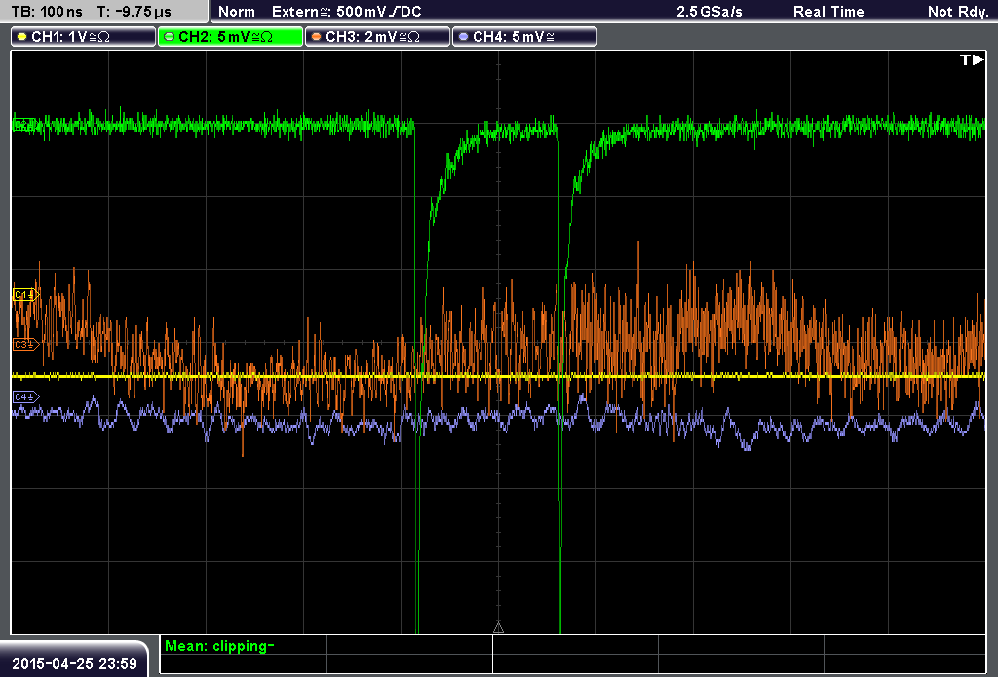Select the CH1: 1V channel tab
This screenshot has height=677, width=998.
coord(84,37)
